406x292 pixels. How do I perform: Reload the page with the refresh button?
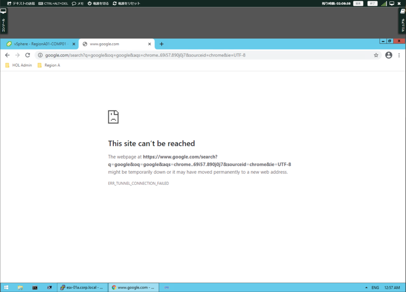(27, 55)
